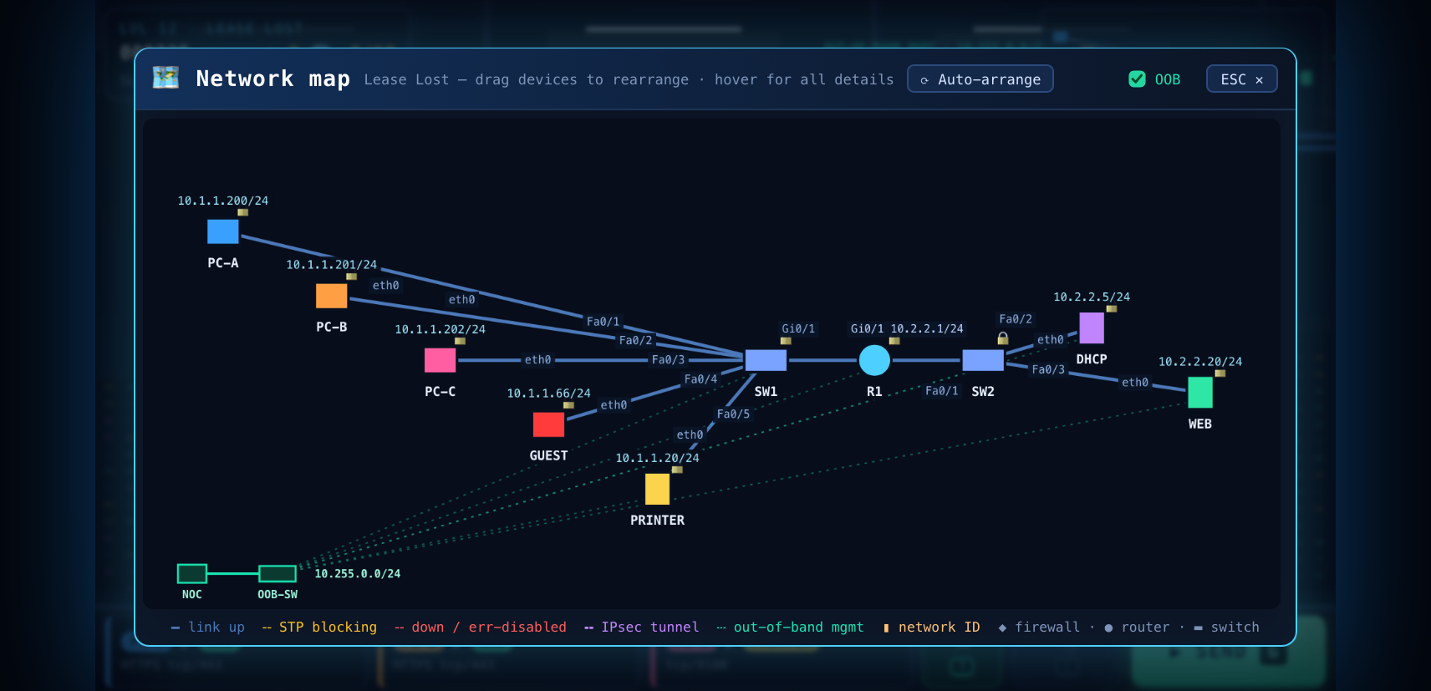Close the map with ESC button
Image resolution: width=1431 pixels, height=691 pixels.
1242,79
